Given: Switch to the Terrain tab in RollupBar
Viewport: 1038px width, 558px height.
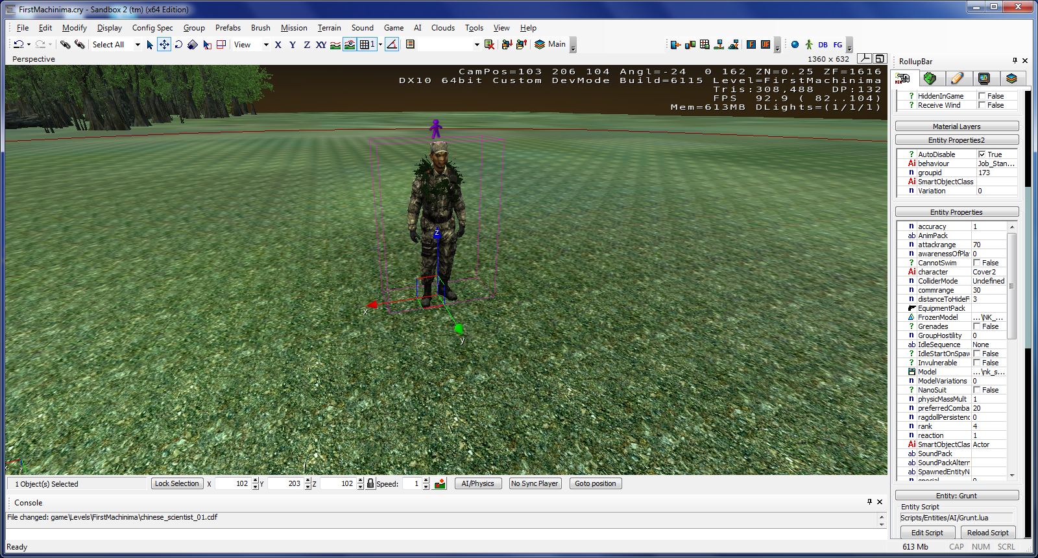Looking at the screenshot, I should [x=930, y=79].
